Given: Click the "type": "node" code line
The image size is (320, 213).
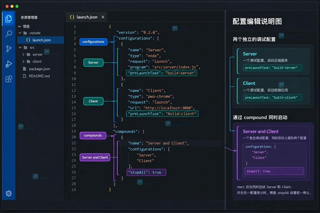Looking at the screenshot, I should tap(144, 56).
